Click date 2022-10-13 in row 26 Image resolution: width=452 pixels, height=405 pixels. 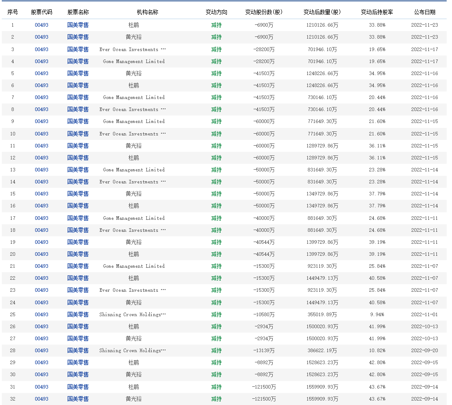click(424, 327)
